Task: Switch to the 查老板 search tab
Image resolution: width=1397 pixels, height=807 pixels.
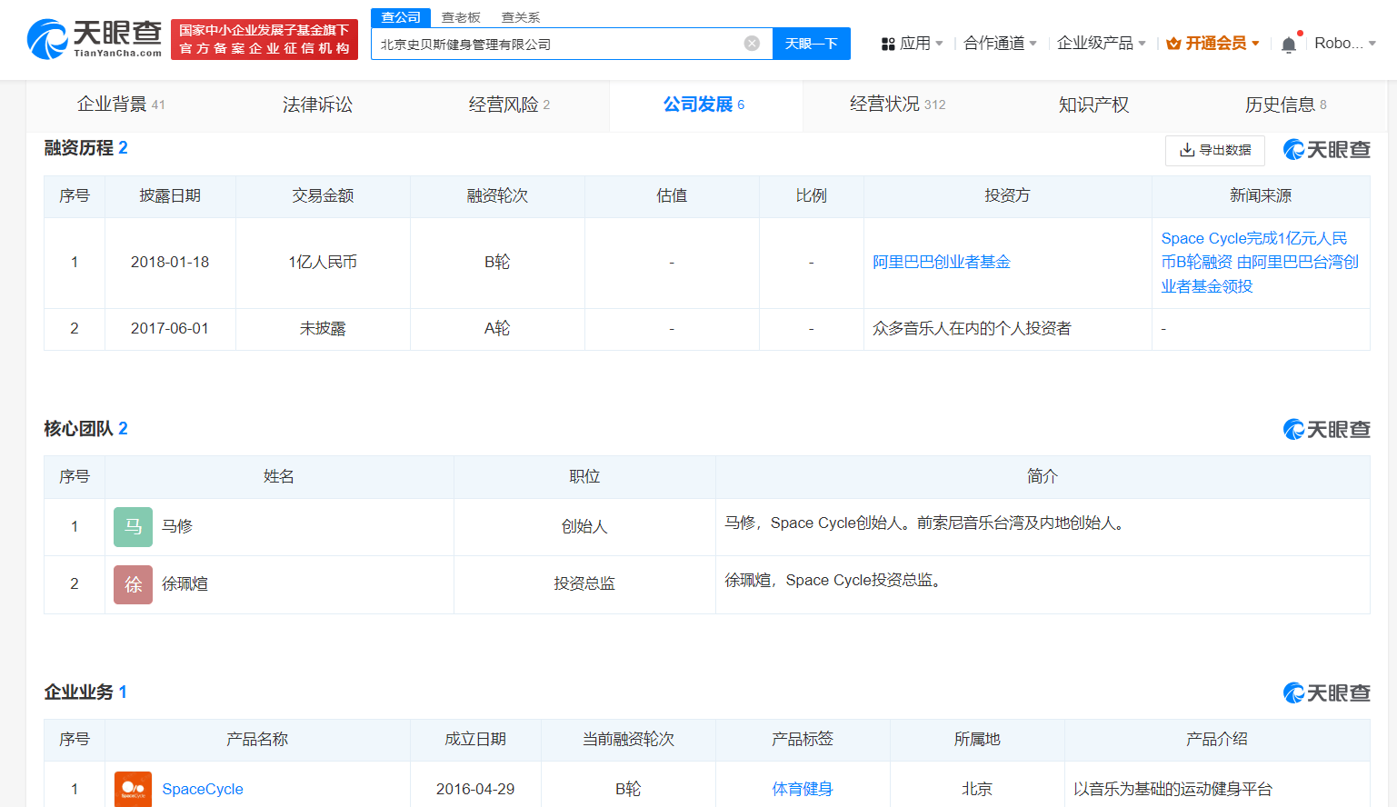Action: [x=461, y=17]
